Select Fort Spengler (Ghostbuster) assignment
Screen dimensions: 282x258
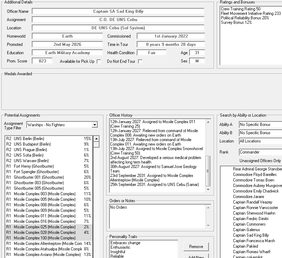tap(49, 172)
